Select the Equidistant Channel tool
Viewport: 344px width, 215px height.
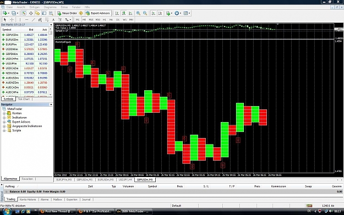(x=40, y=20)
